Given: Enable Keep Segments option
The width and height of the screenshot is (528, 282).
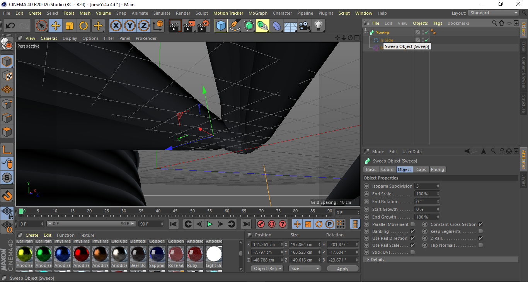Looking at the screenshot, I should [480, 231].
